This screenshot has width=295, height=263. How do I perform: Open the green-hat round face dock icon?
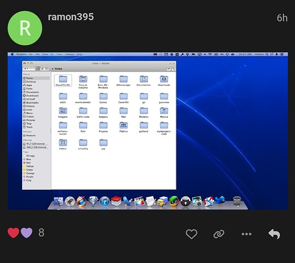point(174,201)
